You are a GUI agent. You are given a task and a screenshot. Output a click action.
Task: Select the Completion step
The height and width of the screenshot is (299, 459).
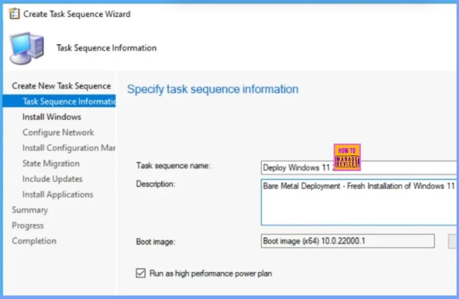coord(34,241)
